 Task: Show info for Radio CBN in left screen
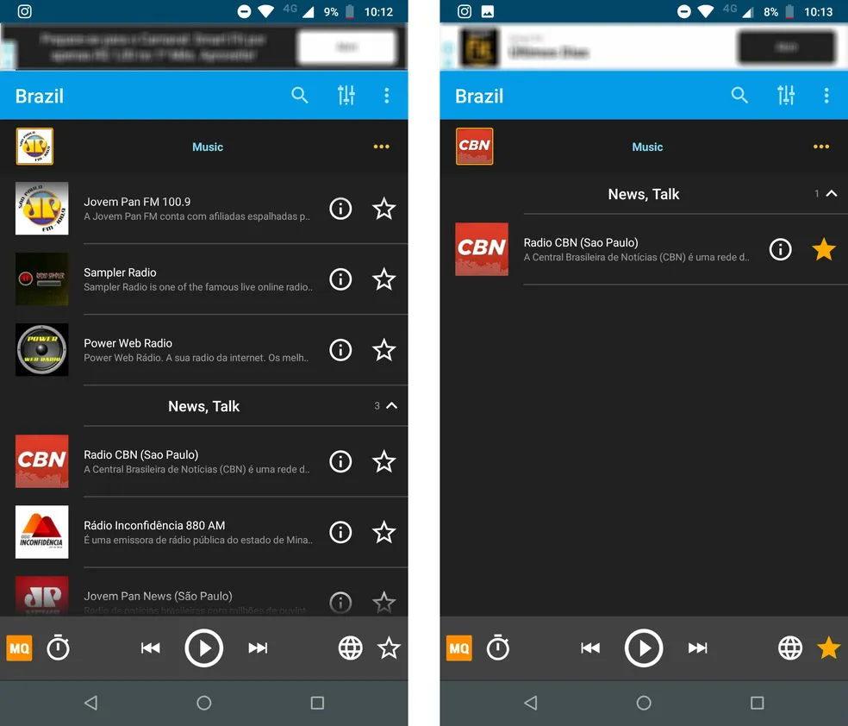point(340,461)
